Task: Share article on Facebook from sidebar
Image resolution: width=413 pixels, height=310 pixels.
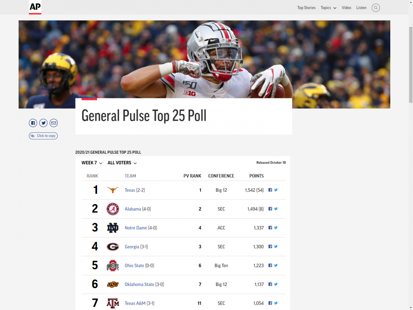Action: [33, 123]
